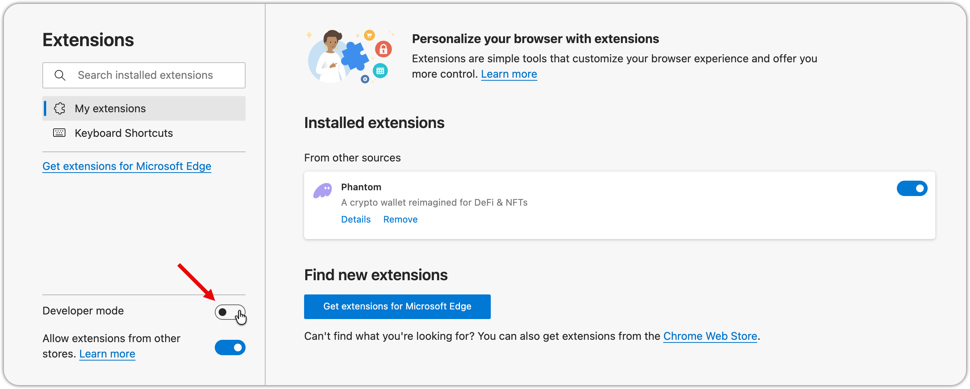Open the Keyboard Shortcuts section
Viewport: 970px width, 389px height.
tap(124, 133)
